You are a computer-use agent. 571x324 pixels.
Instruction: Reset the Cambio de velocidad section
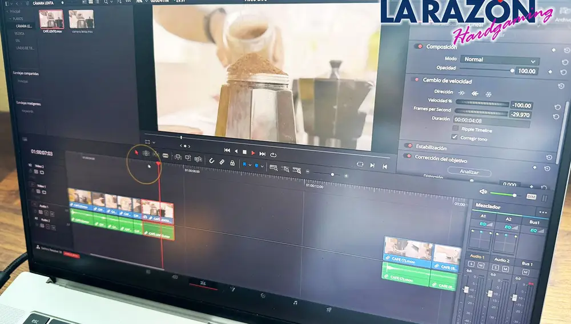561,86
